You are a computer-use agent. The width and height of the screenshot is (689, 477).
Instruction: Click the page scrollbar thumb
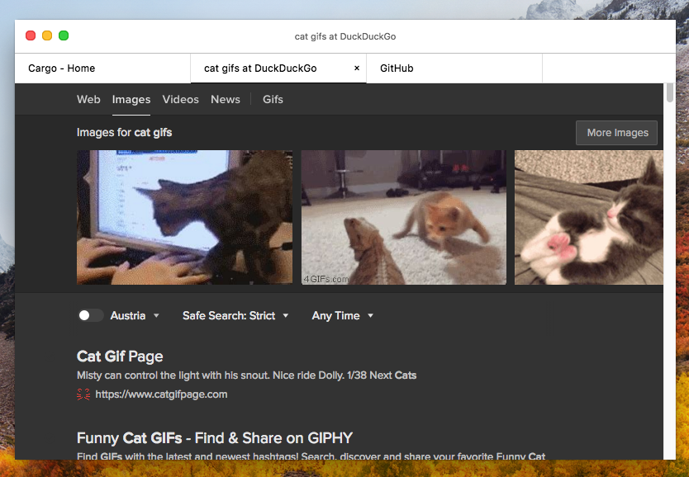click(670, 93)
